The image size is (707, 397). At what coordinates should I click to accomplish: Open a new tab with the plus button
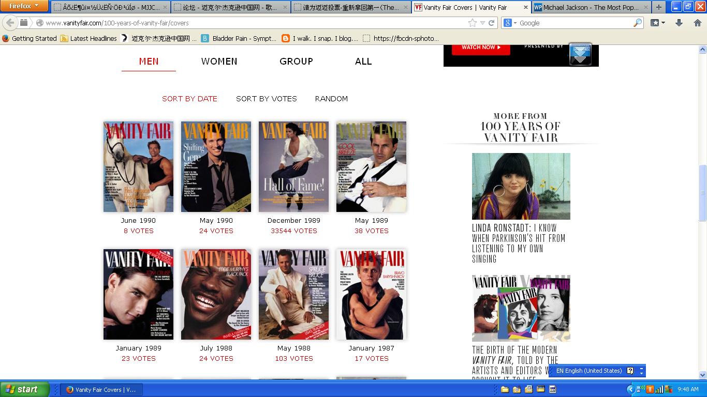click(658, 7)
